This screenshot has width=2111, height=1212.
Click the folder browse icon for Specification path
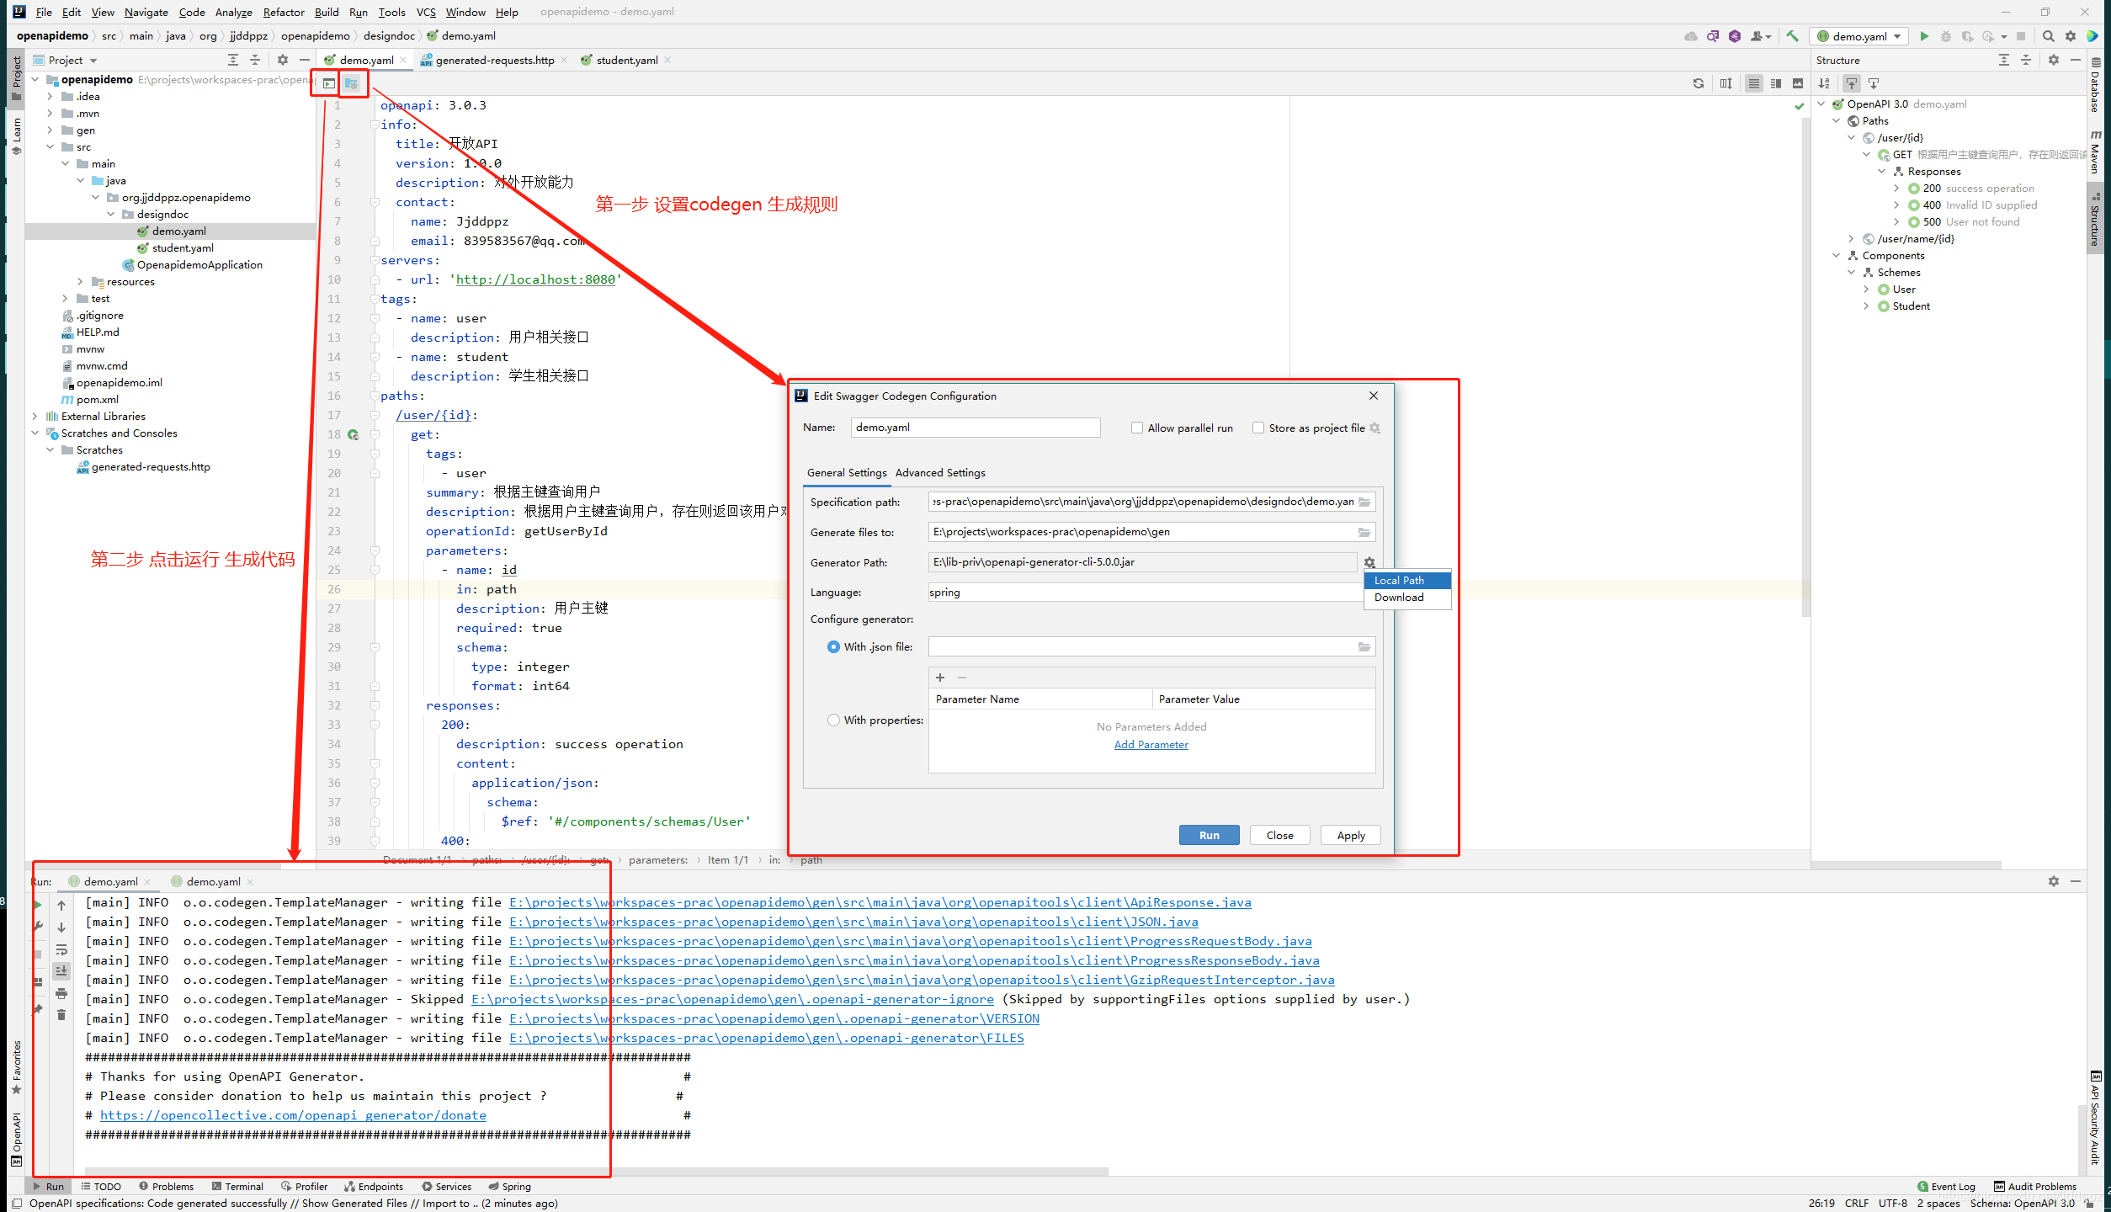1364,502
